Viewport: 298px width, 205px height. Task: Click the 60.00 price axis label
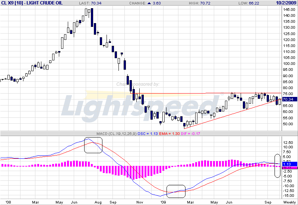point(288,112)
